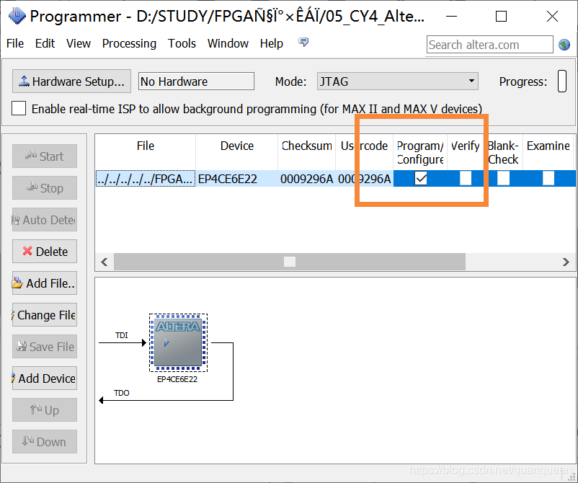Open the Help menu

271,43
